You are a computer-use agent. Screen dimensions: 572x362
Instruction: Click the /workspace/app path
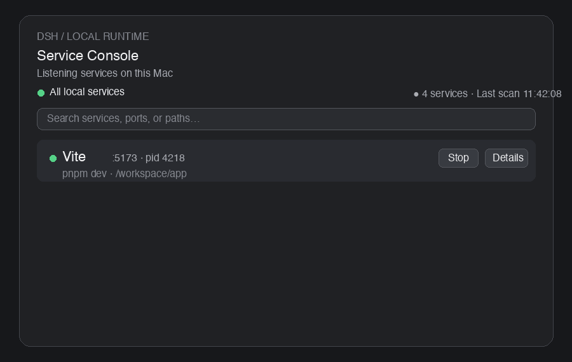pos(151,173)
